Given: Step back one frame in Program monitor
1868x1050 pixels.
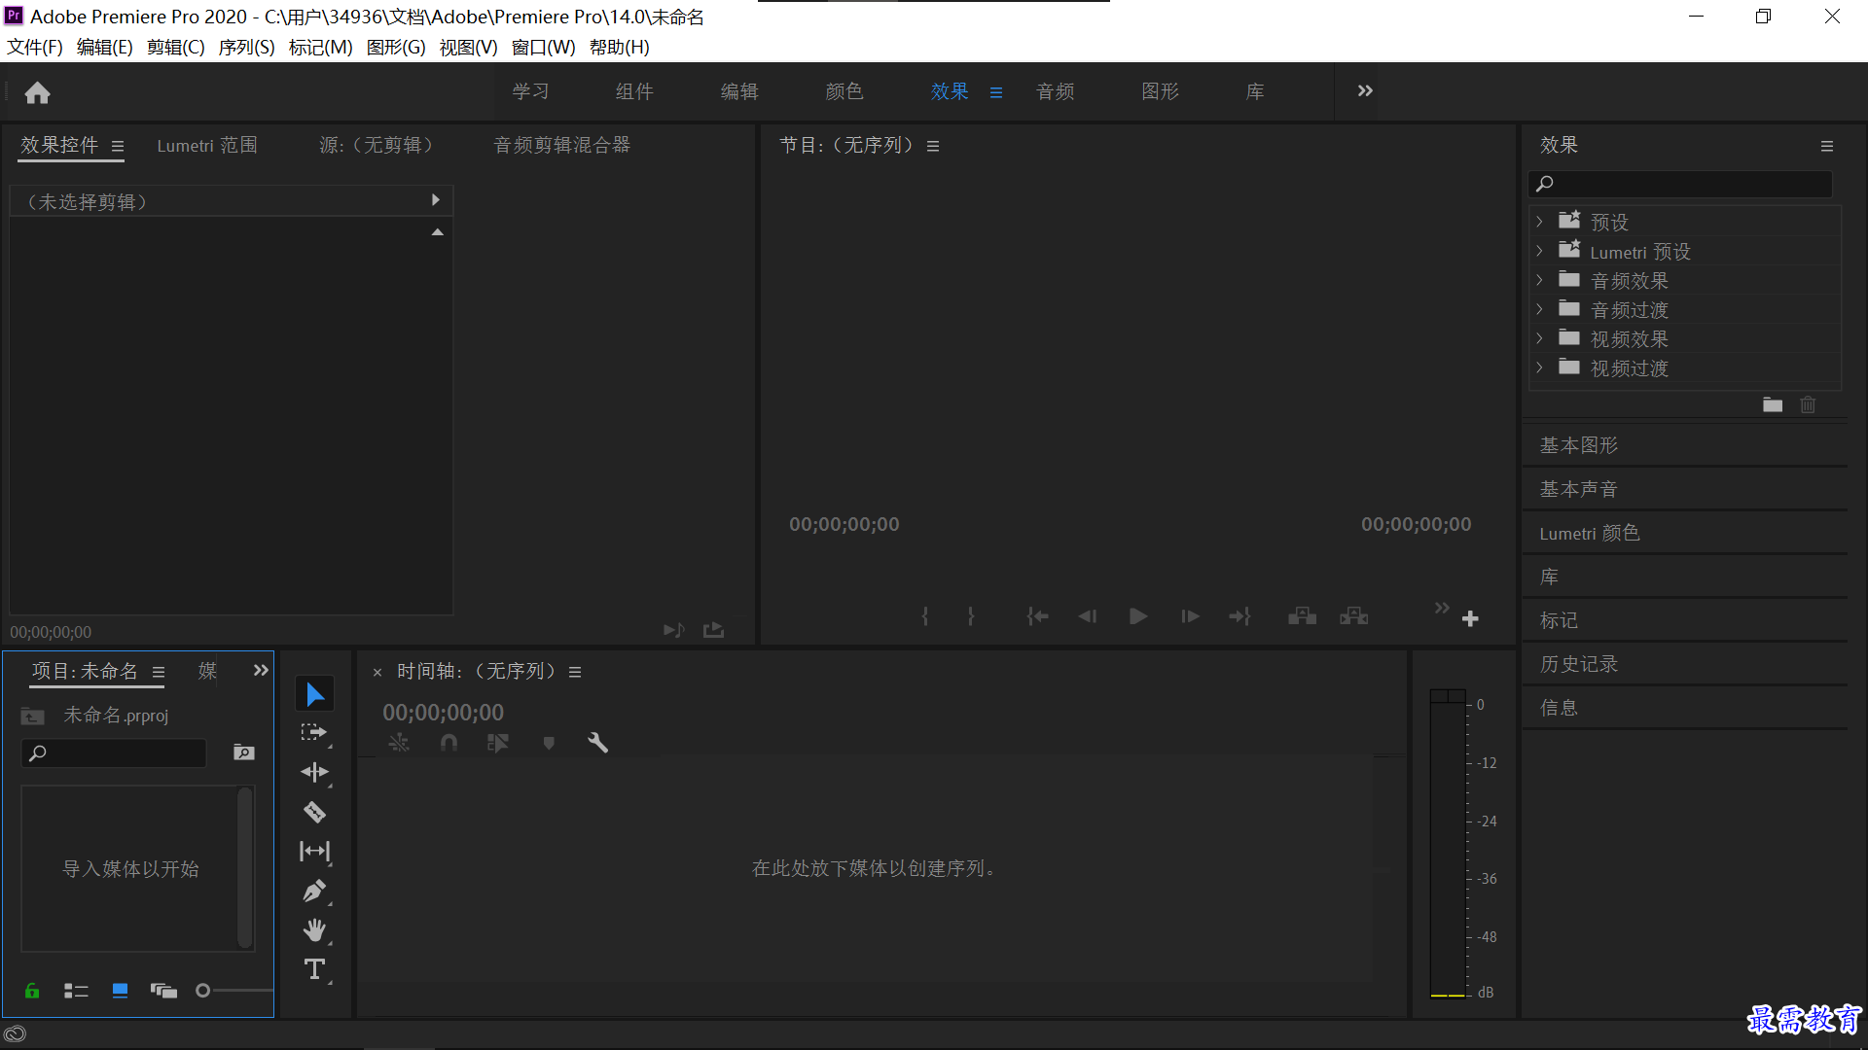Looking at the screenshot, I should pos(1087,616).
